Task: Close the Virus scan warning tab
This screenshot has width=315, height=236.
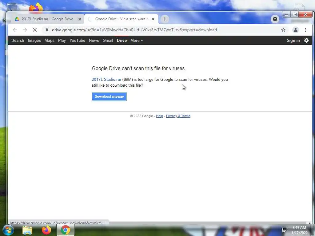Action: point(153,19)
